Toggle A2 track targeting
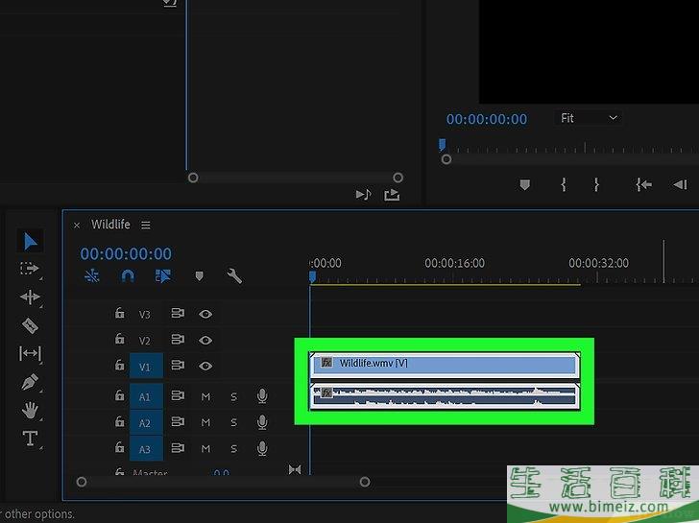Image resolution: width=699 pixels, height=523 pixels. tap(146, 422)
